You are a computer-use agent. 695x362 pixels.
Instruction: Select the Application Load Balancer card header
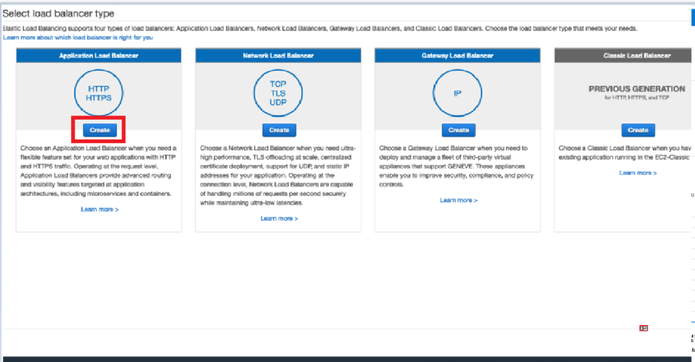[x=99, y=55]
